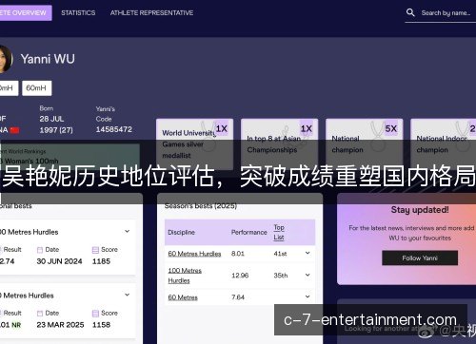Image resolution: width=476 pixels, height=344 pixels.
Task: Click the Date calendar icon above 23 MAR 2025
Action: pyautogui.click(x=40, y=314)
